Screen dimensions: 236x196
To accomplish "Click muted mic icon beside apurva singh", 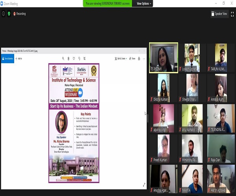I will tap(151, 130).
